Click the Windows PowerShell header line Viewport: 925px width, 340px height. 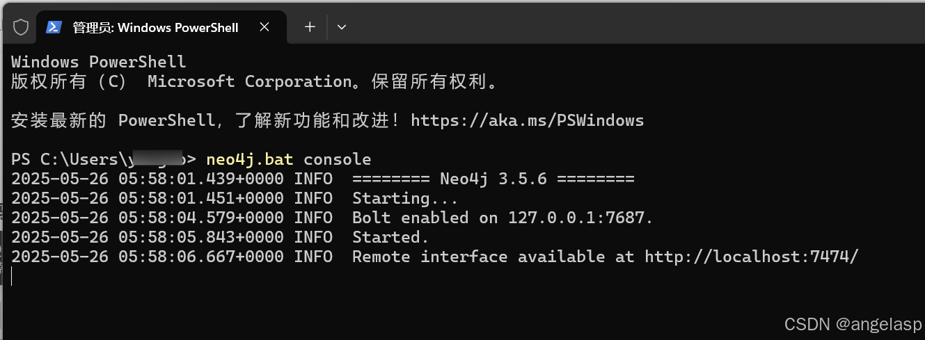(x=99, y=62)
